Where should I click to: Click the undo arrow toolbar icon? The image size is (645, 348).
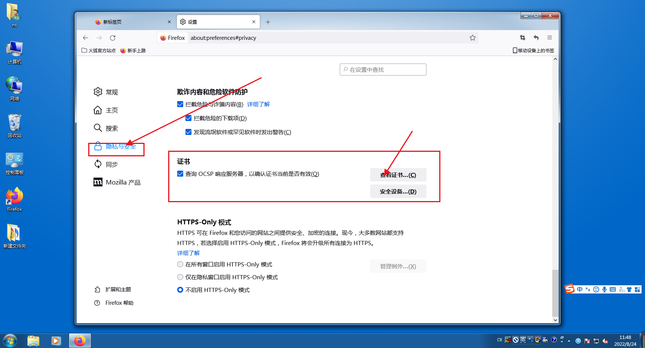[x=536, y=38]
